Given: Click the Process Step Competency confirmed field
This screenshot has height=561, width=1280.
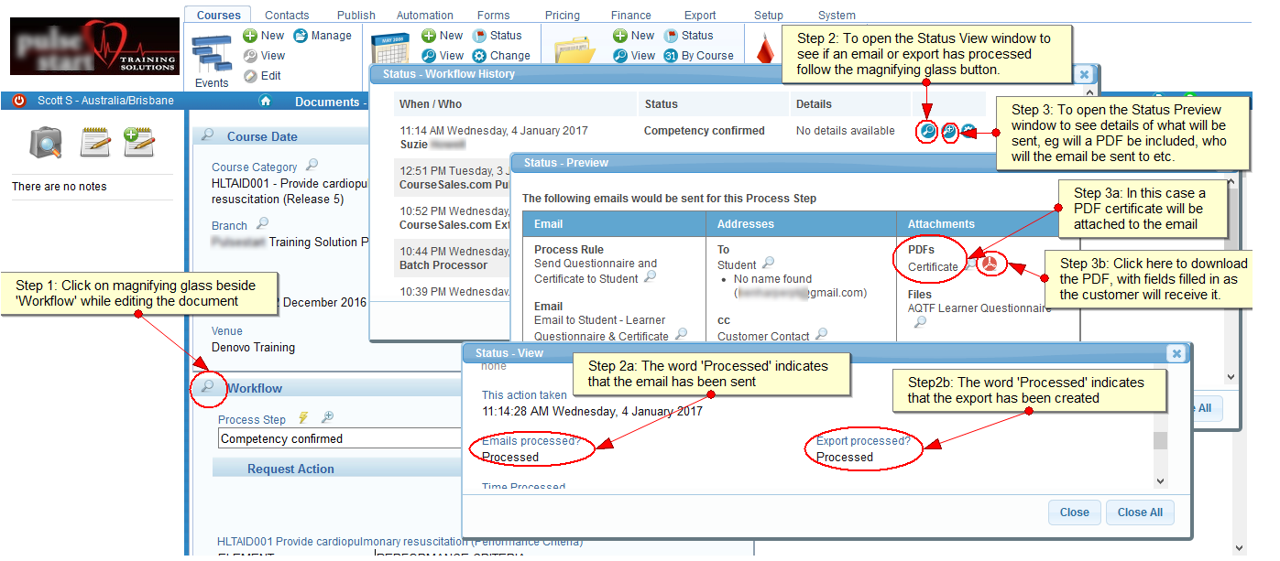Looking at the screenshot, I should [339, 438].
